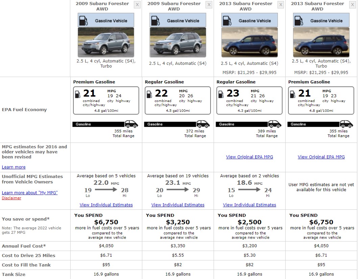Click gas pump icon in 2009 non-turbo Gasoline Vehicle banner
358x279 pixels.
pyautogui.click(x=155, y=21)
